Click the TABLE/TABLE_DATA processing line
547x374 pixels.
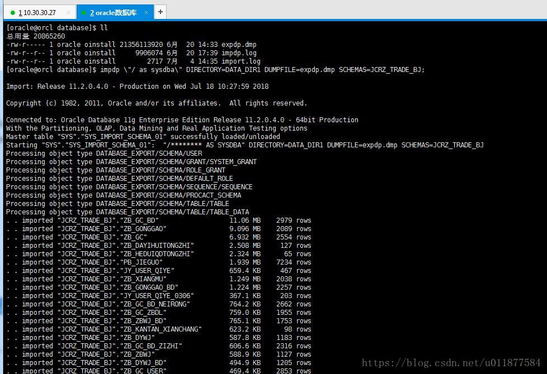(x=128, y=212)
